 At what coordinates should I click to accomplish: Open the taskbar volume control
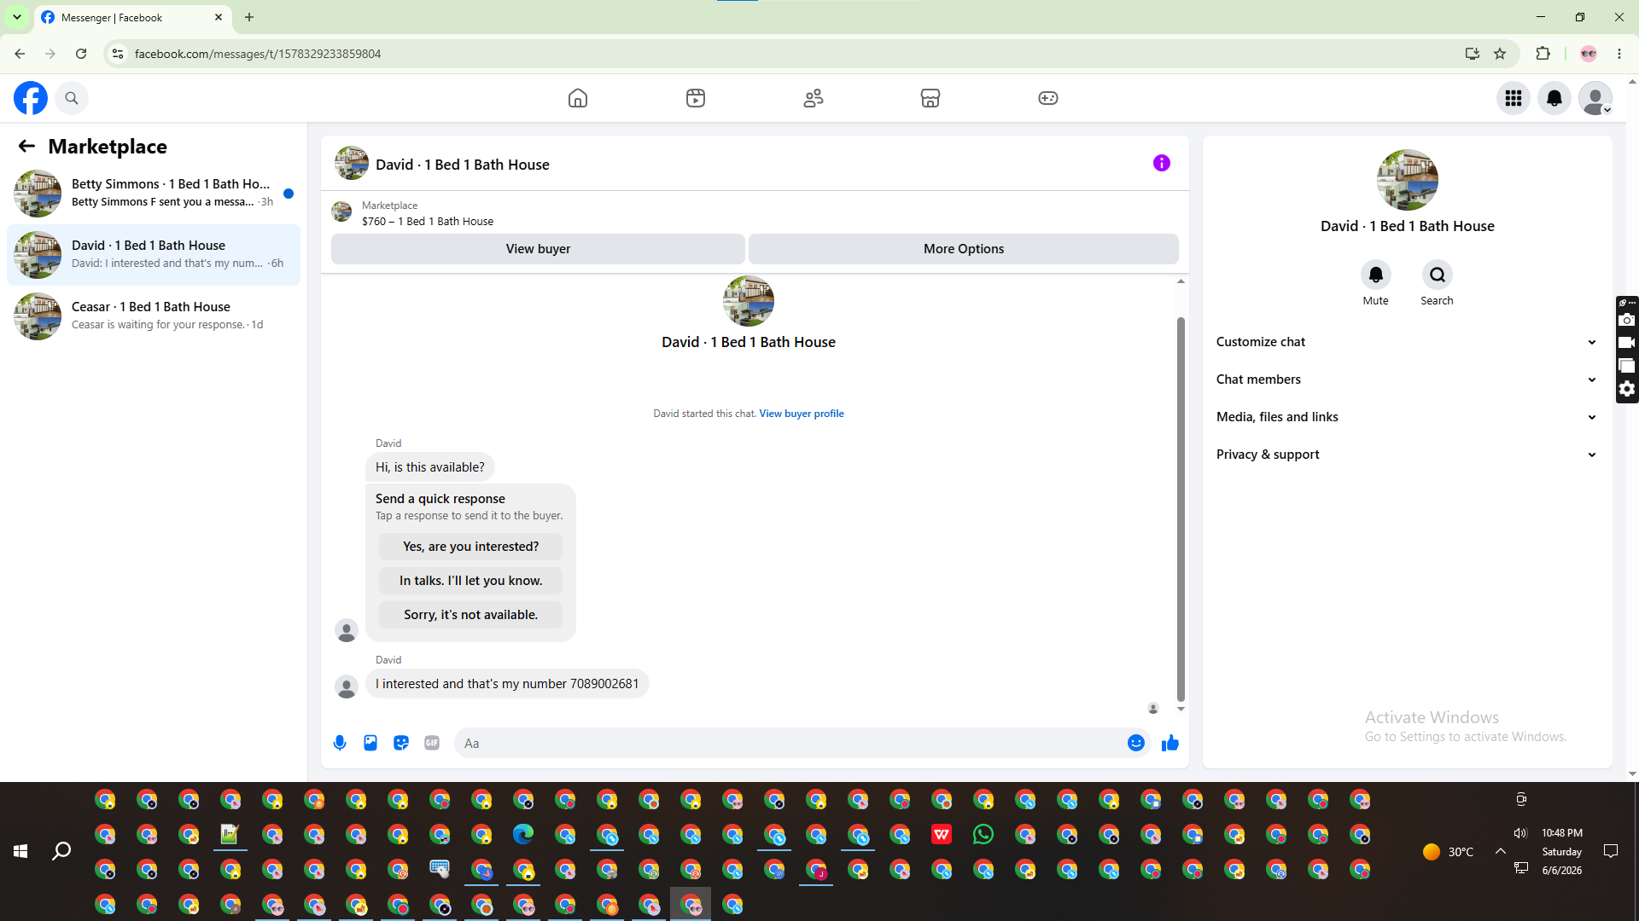(1520, 833)
